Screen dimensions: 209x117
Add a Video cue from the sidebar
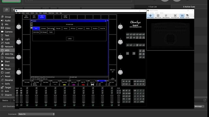coord(6,28)
